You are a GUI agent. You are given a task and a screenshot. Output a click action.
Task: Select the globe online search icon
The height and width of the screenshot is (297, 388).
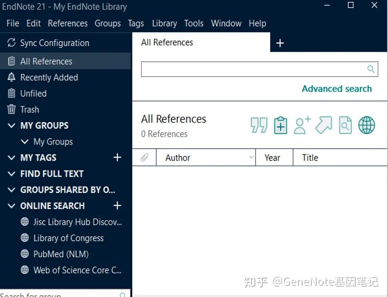[x=367, y=126]
